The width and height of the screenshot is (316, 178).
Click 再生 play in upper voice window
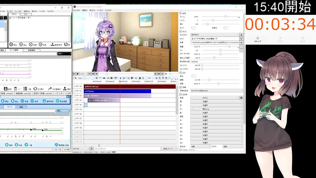pyautogui.click(x=13, y=44)
